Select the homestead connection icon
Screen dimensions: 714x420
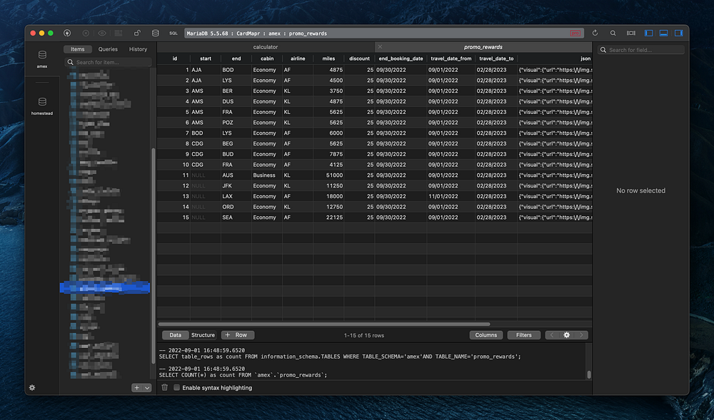tap(42, 105)
